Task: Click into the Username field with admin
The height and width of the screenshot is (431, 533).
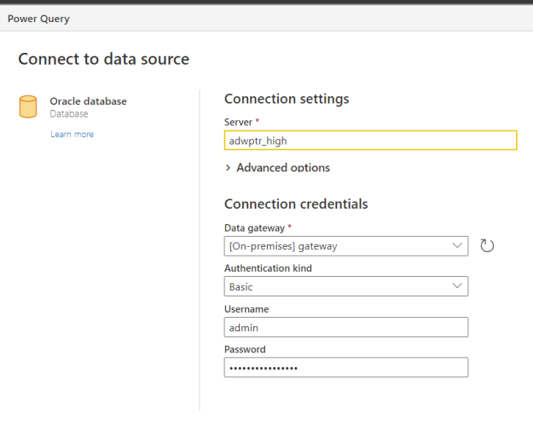Action: tap(345, 327)
